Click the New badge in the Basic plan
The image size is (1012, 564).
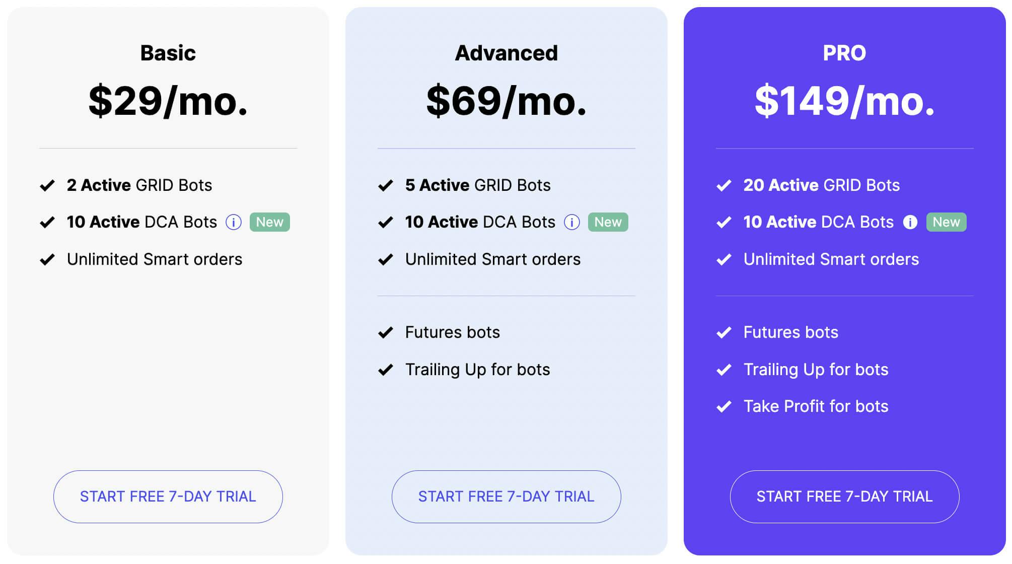[270, 222]
